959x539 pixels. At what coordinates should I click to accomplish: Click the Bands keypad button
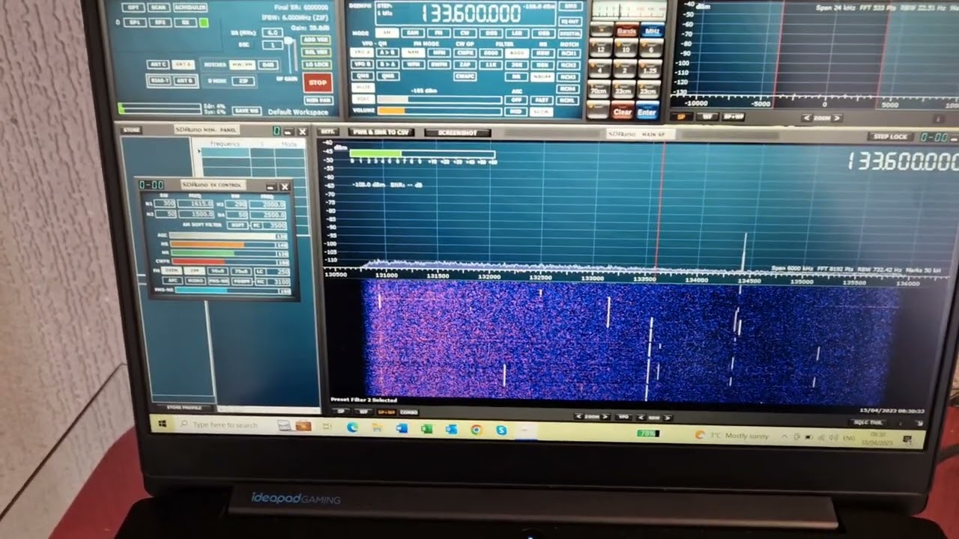click(x=626, y=31)
